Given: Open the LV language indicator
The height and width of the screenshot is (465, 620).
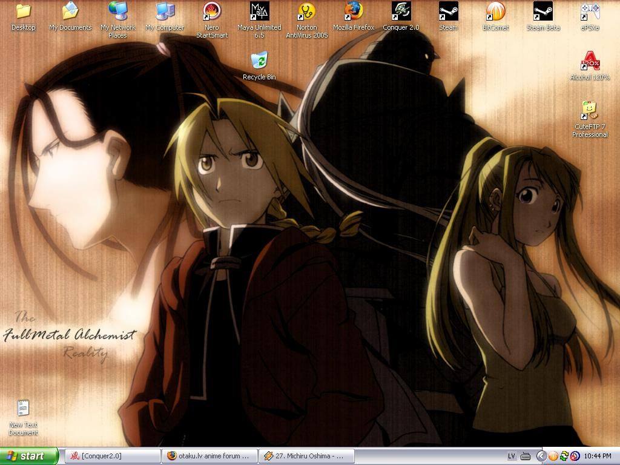Looking at the screenshot, I should [x=511, y=457].
